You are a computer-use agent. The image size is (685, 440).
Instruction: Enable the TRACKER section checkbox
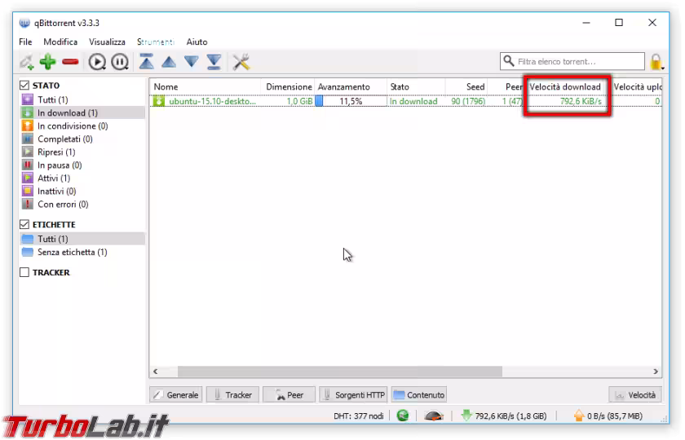point(24,273)
